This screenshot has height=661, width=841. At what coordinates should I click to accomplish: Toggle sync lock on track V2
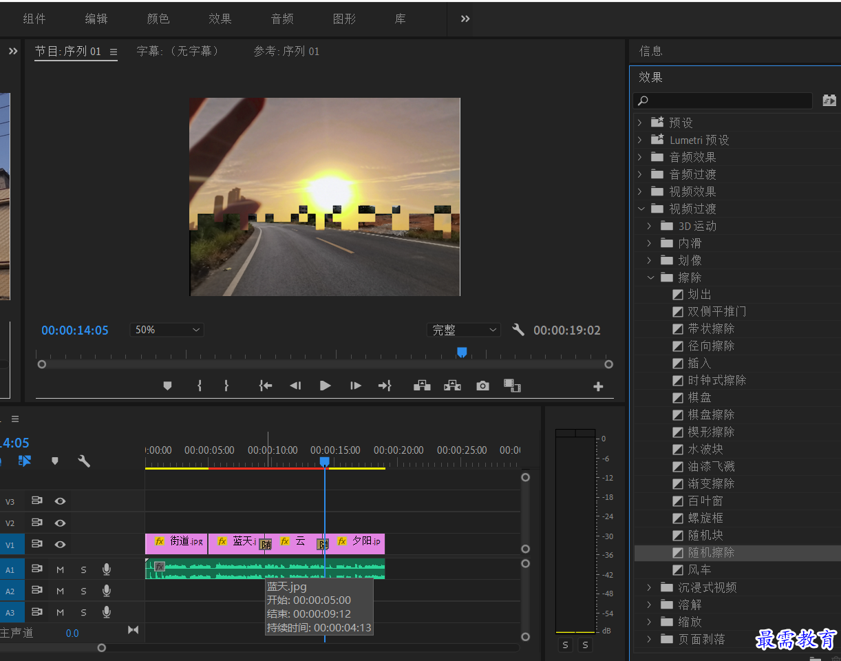37,523
